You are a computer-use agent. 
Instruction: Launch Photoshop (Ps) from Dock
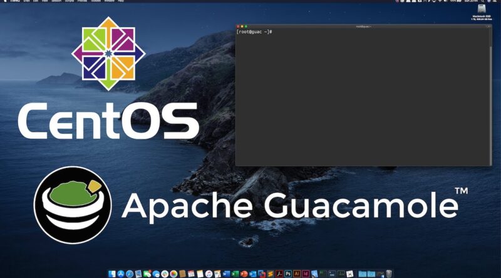(289, 274)
